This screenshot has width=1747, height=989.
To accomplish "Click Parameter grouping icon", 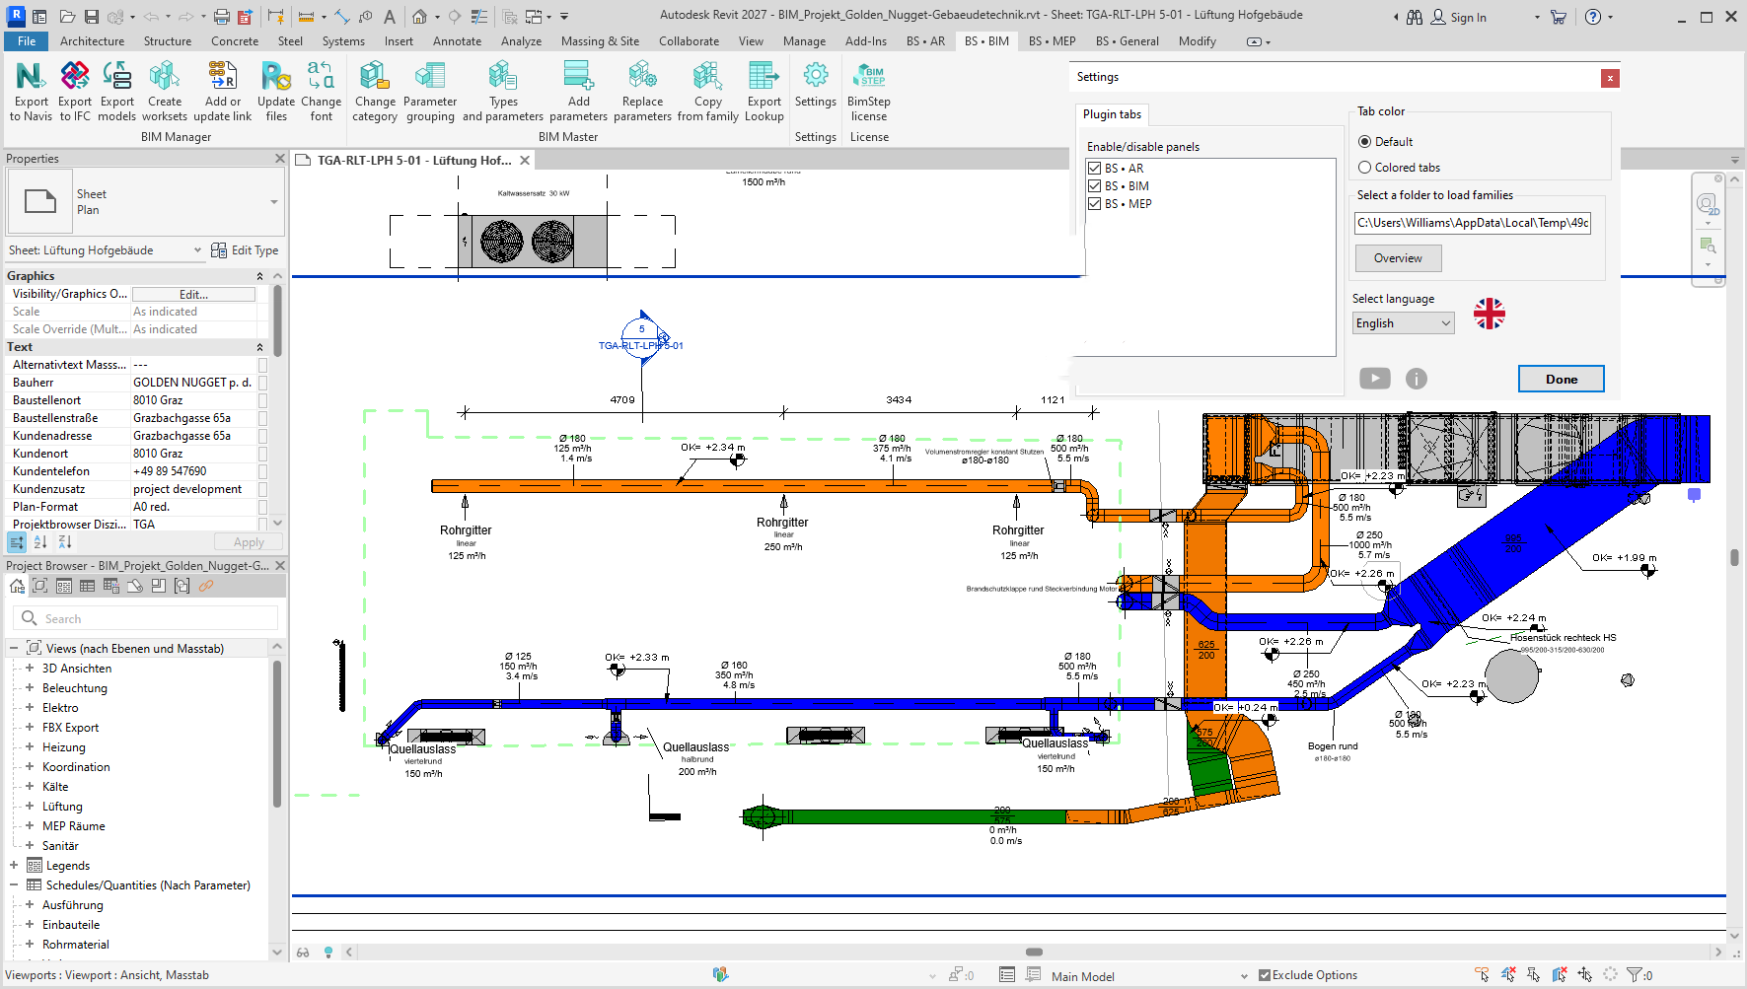I will [x=430, y=76].
